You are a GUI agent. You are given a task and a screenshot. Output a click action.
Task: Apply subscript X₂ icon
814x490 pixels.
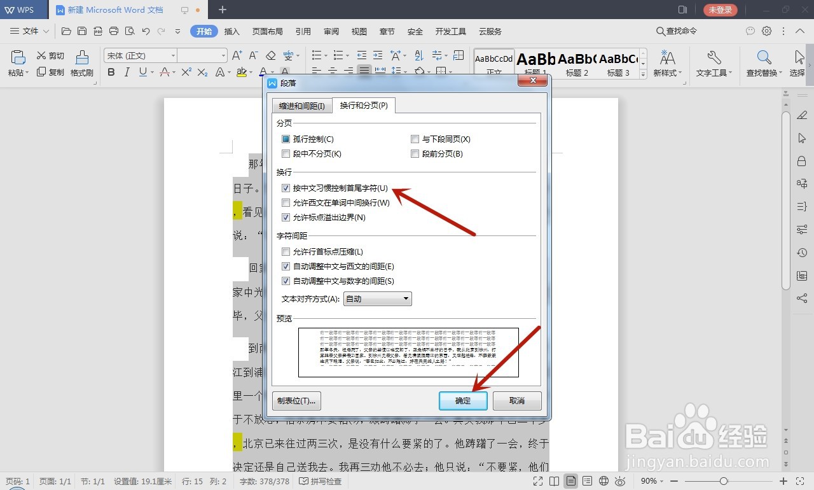click(202, 72)
